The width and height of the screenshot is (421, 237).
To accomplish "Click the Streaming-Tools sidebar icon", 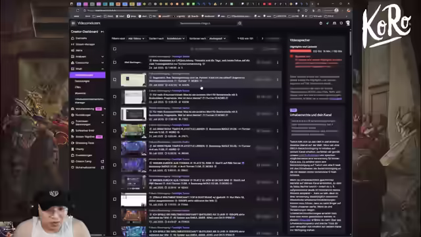I will tap(72, 143).
